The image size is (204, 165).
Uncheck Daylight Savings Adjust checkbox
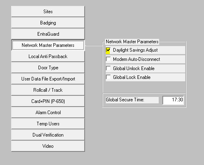coord(108,50)
